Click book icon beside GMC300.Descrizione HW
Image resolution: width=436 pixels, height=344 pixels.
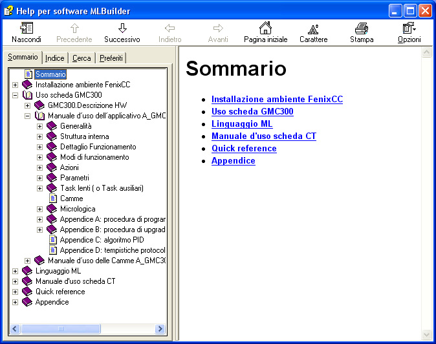(x=39, y=105)
